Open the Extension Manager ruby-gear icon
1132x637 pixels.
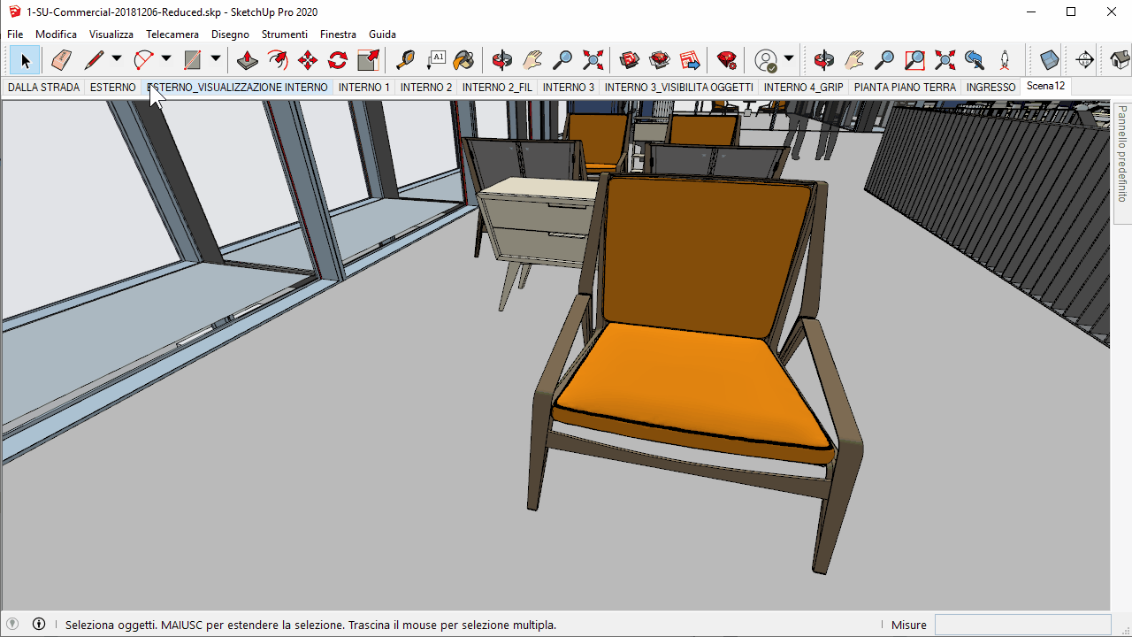coord(727,60)
